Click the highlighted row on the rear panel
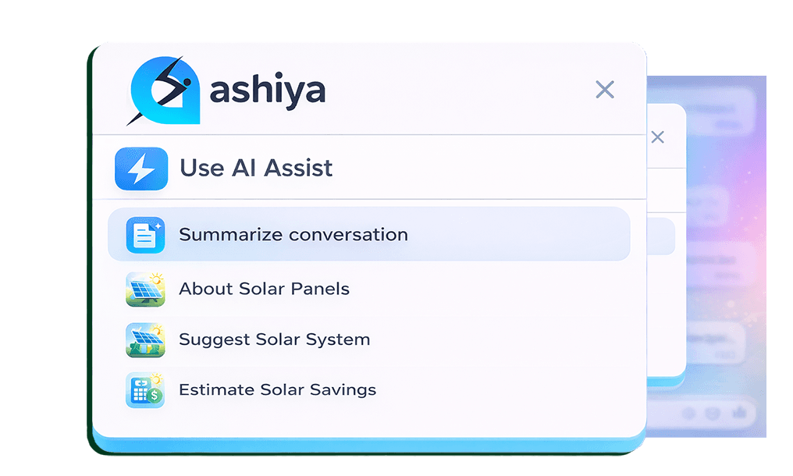Image resolution: width=793 pixels, height=476 pixels. tap(662, 237)
